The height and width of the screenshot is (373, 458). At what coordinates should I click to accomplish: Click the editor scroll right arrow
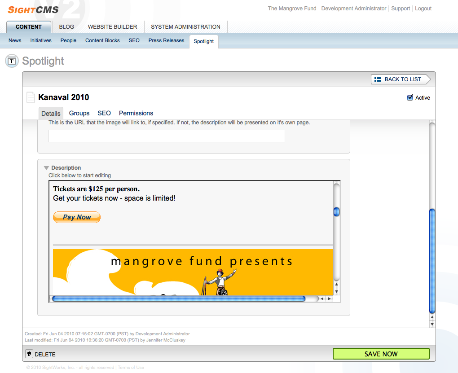point(329,299)
